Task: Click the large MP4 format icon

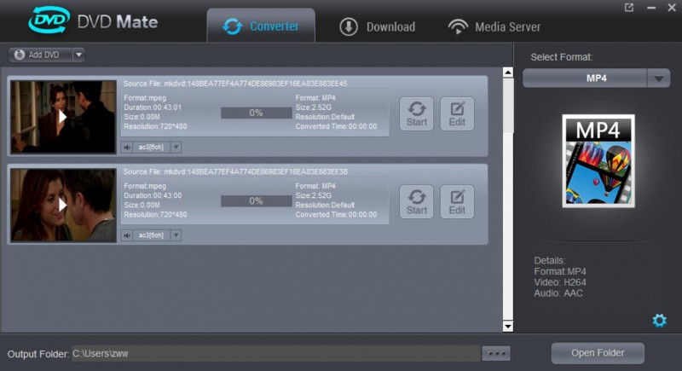Action: coord(598,162)
